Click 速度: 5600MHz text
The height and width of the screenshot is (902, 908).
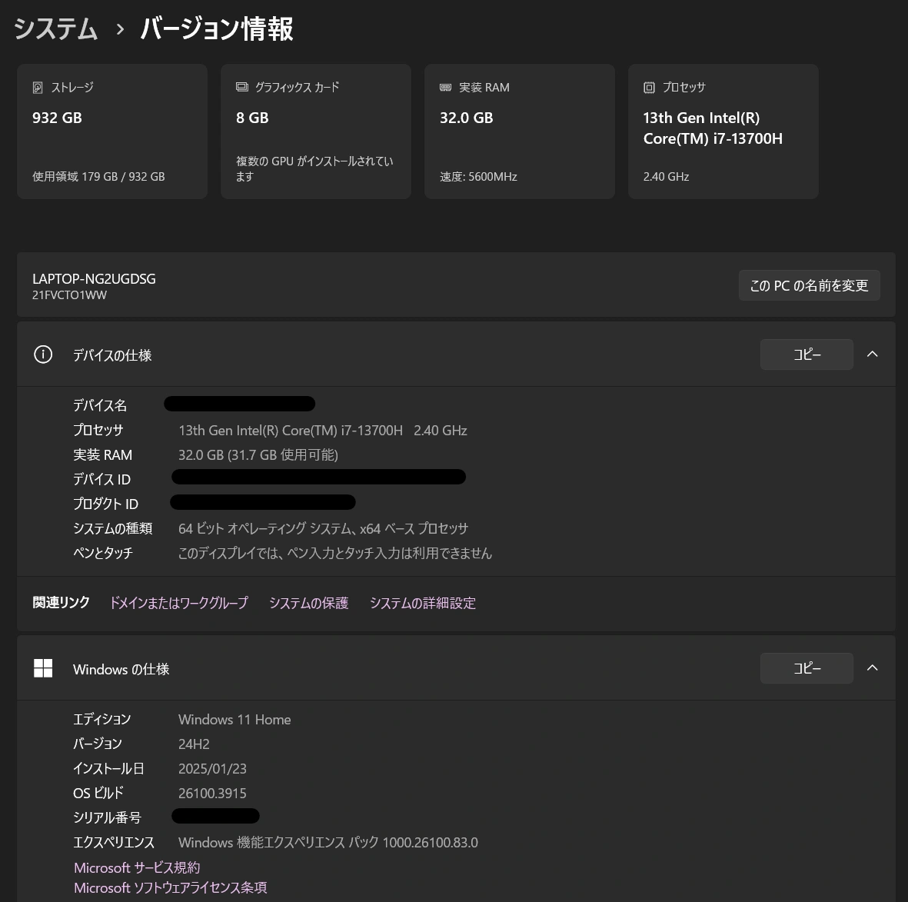[x=478, y=177]
